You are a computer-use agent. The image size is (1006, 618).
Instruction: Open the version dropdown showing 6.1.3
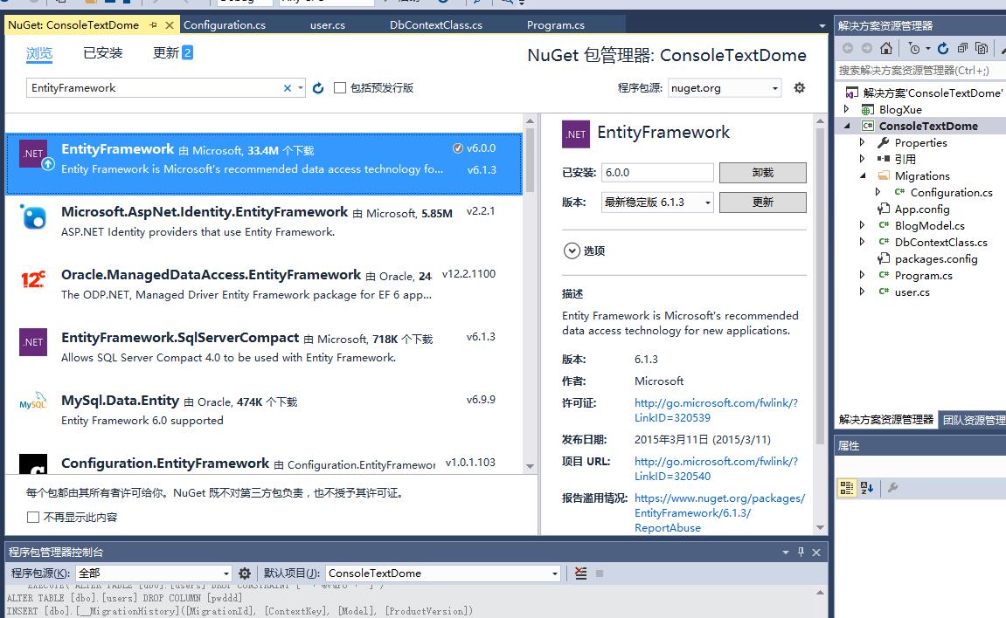point(708,203)
